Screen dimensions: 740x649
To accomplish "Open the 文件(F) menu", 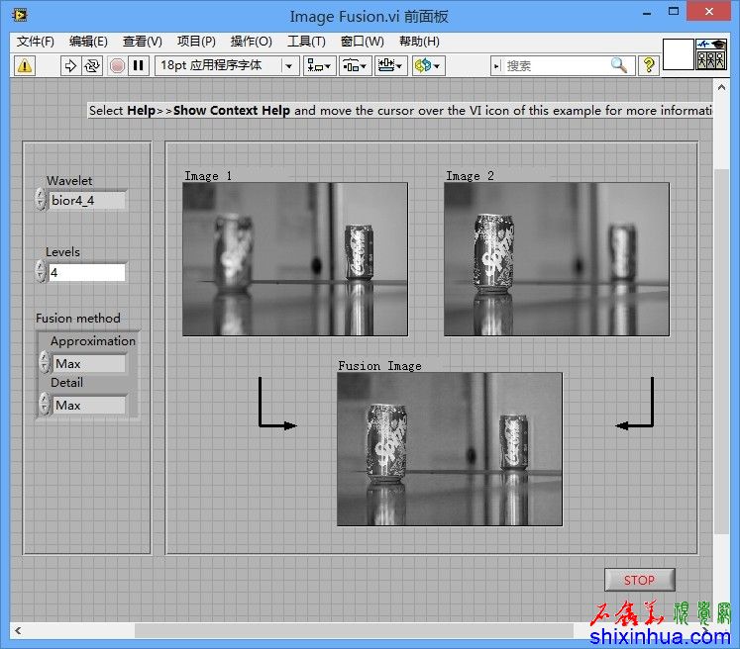I will [x=36, y=42].
